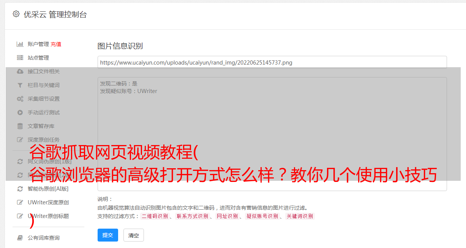
Task: Open 采集细节设置 page
Action: (44, 99)
